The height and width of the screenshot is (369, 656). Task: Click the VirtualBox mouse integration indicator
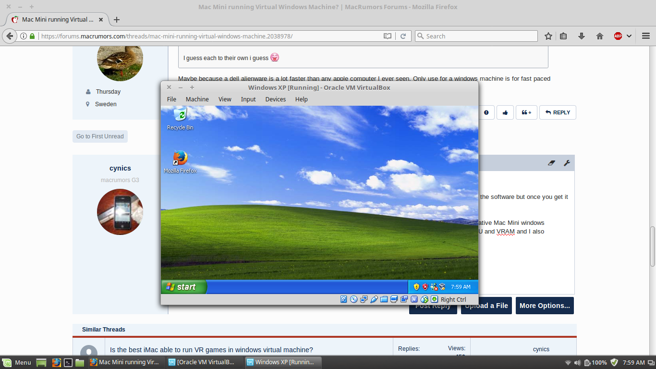(425, 299)
